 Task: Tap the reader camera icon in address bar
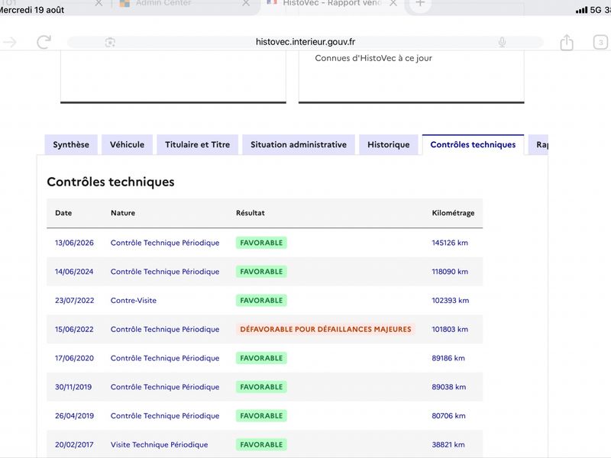(110, 42)
